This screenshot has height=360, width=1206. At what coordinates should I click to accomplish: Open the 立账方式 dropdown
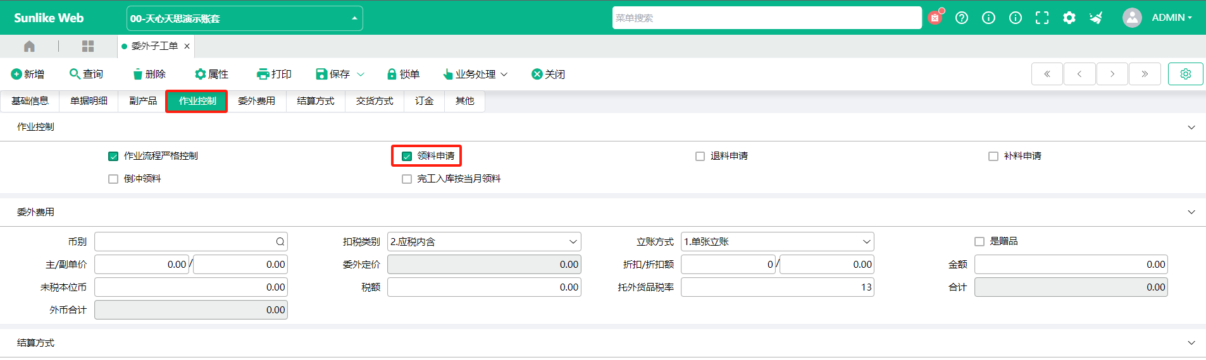point(777,242)
